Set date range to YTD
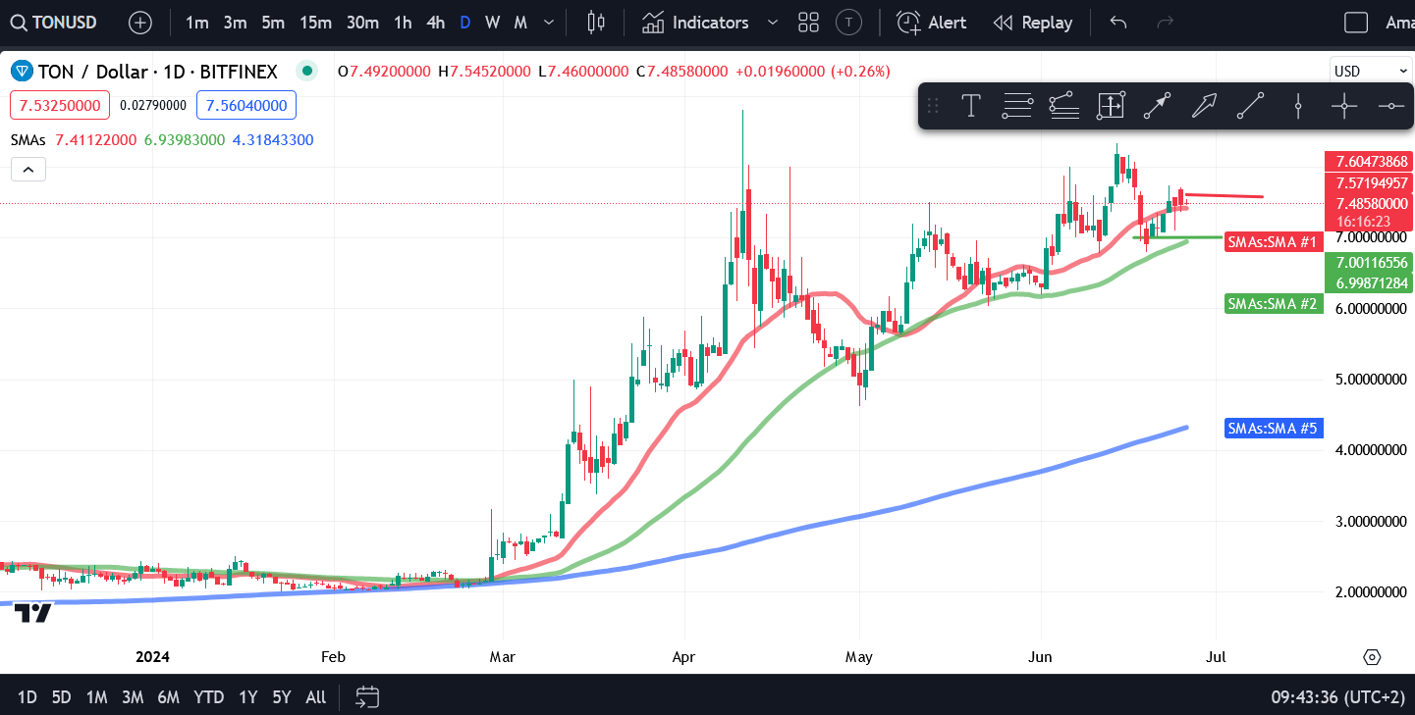This screenshot has width=1415, height=715. [208, 697]
